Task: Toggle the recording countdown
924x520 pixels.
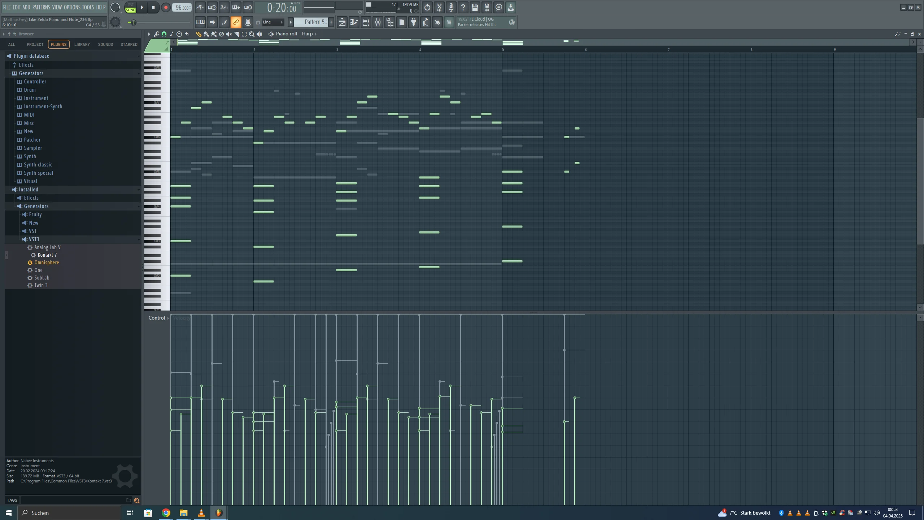Action: 224,7
